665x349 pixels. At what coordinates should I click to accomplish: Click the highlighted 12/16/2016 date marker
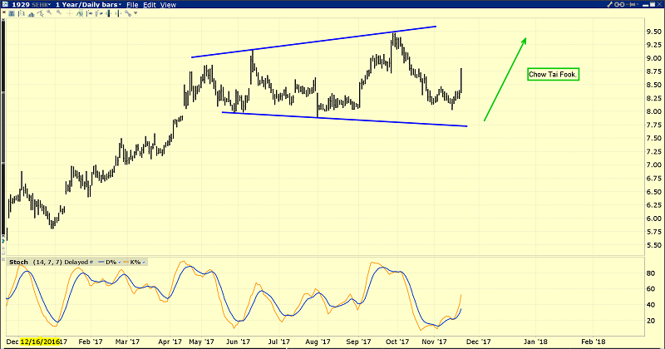pos(42,342)
